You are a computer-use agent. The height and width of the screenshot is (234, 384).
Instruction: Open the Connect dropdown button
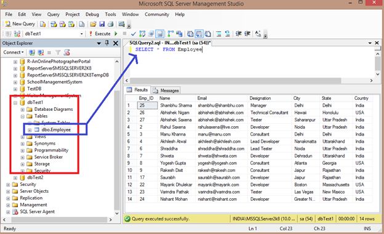click(13, 52)
